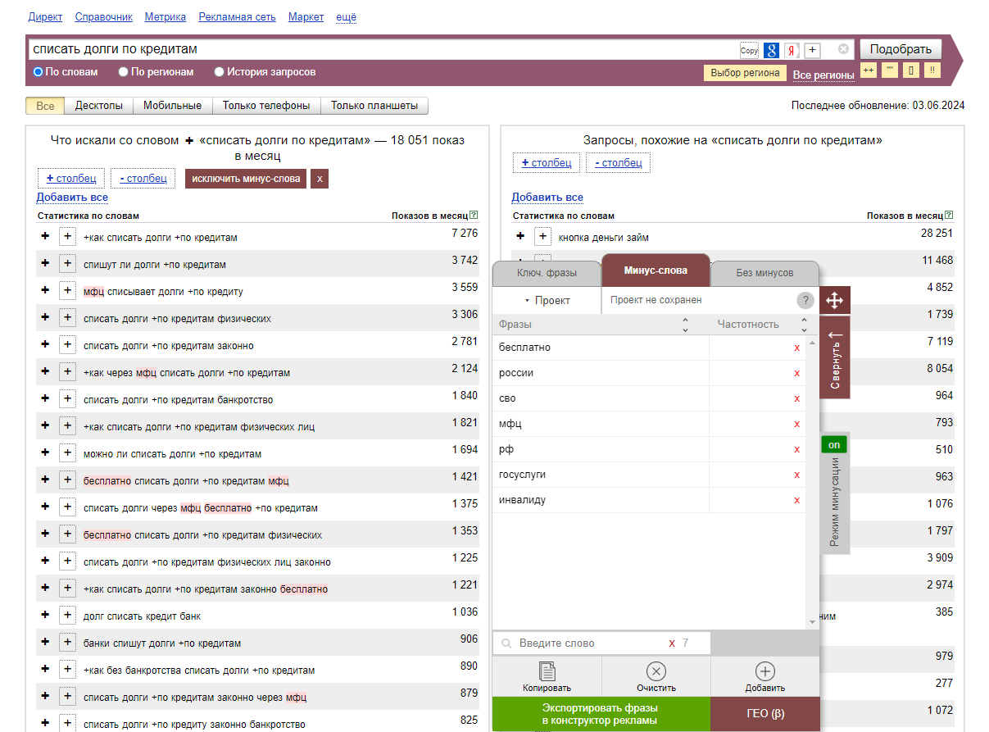Open the help question mark in project panel
Image resolution: width=989 pixels, height=732 pixels.
tap(805, 300)
